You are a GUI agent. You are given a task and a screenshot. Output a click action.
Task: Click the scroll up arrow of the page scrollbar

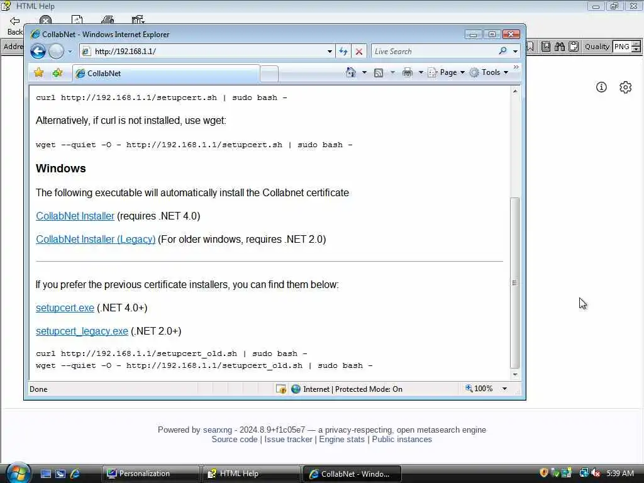[515, 91]
